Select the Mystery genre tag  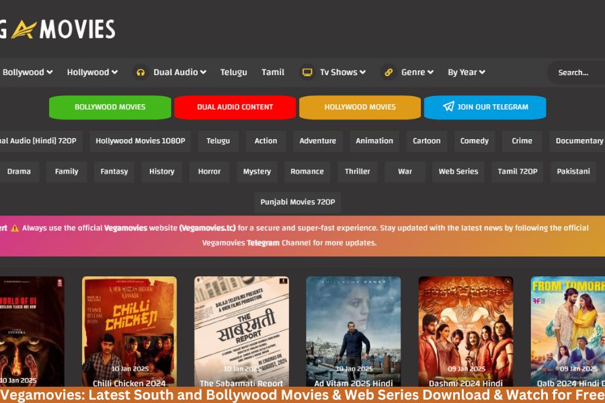click(257, 171)
